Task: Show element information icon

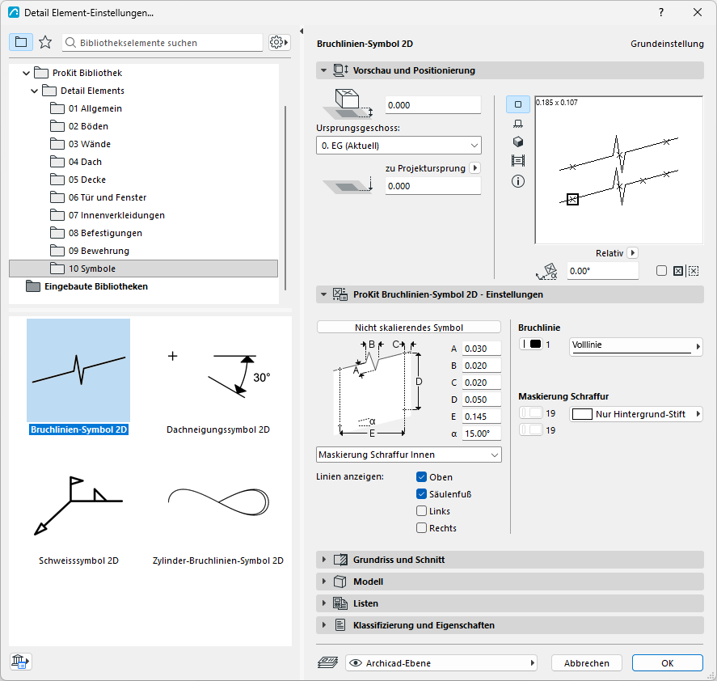Action: click(x=517, y=181)
